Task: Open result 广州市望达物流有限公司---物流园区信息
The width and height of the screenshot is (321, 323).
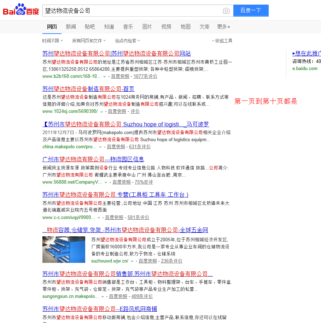Action: (93, 159)
